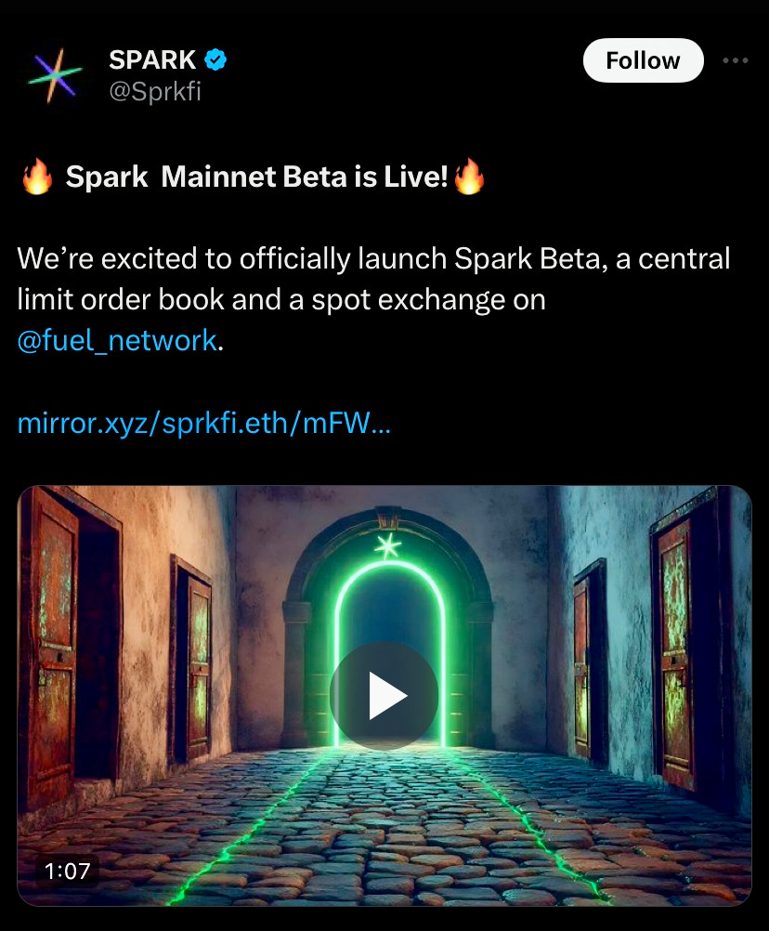This screenshot has width=769, height=931.
Task: Click the SPARK display name
Action: [x=152, y=60]
